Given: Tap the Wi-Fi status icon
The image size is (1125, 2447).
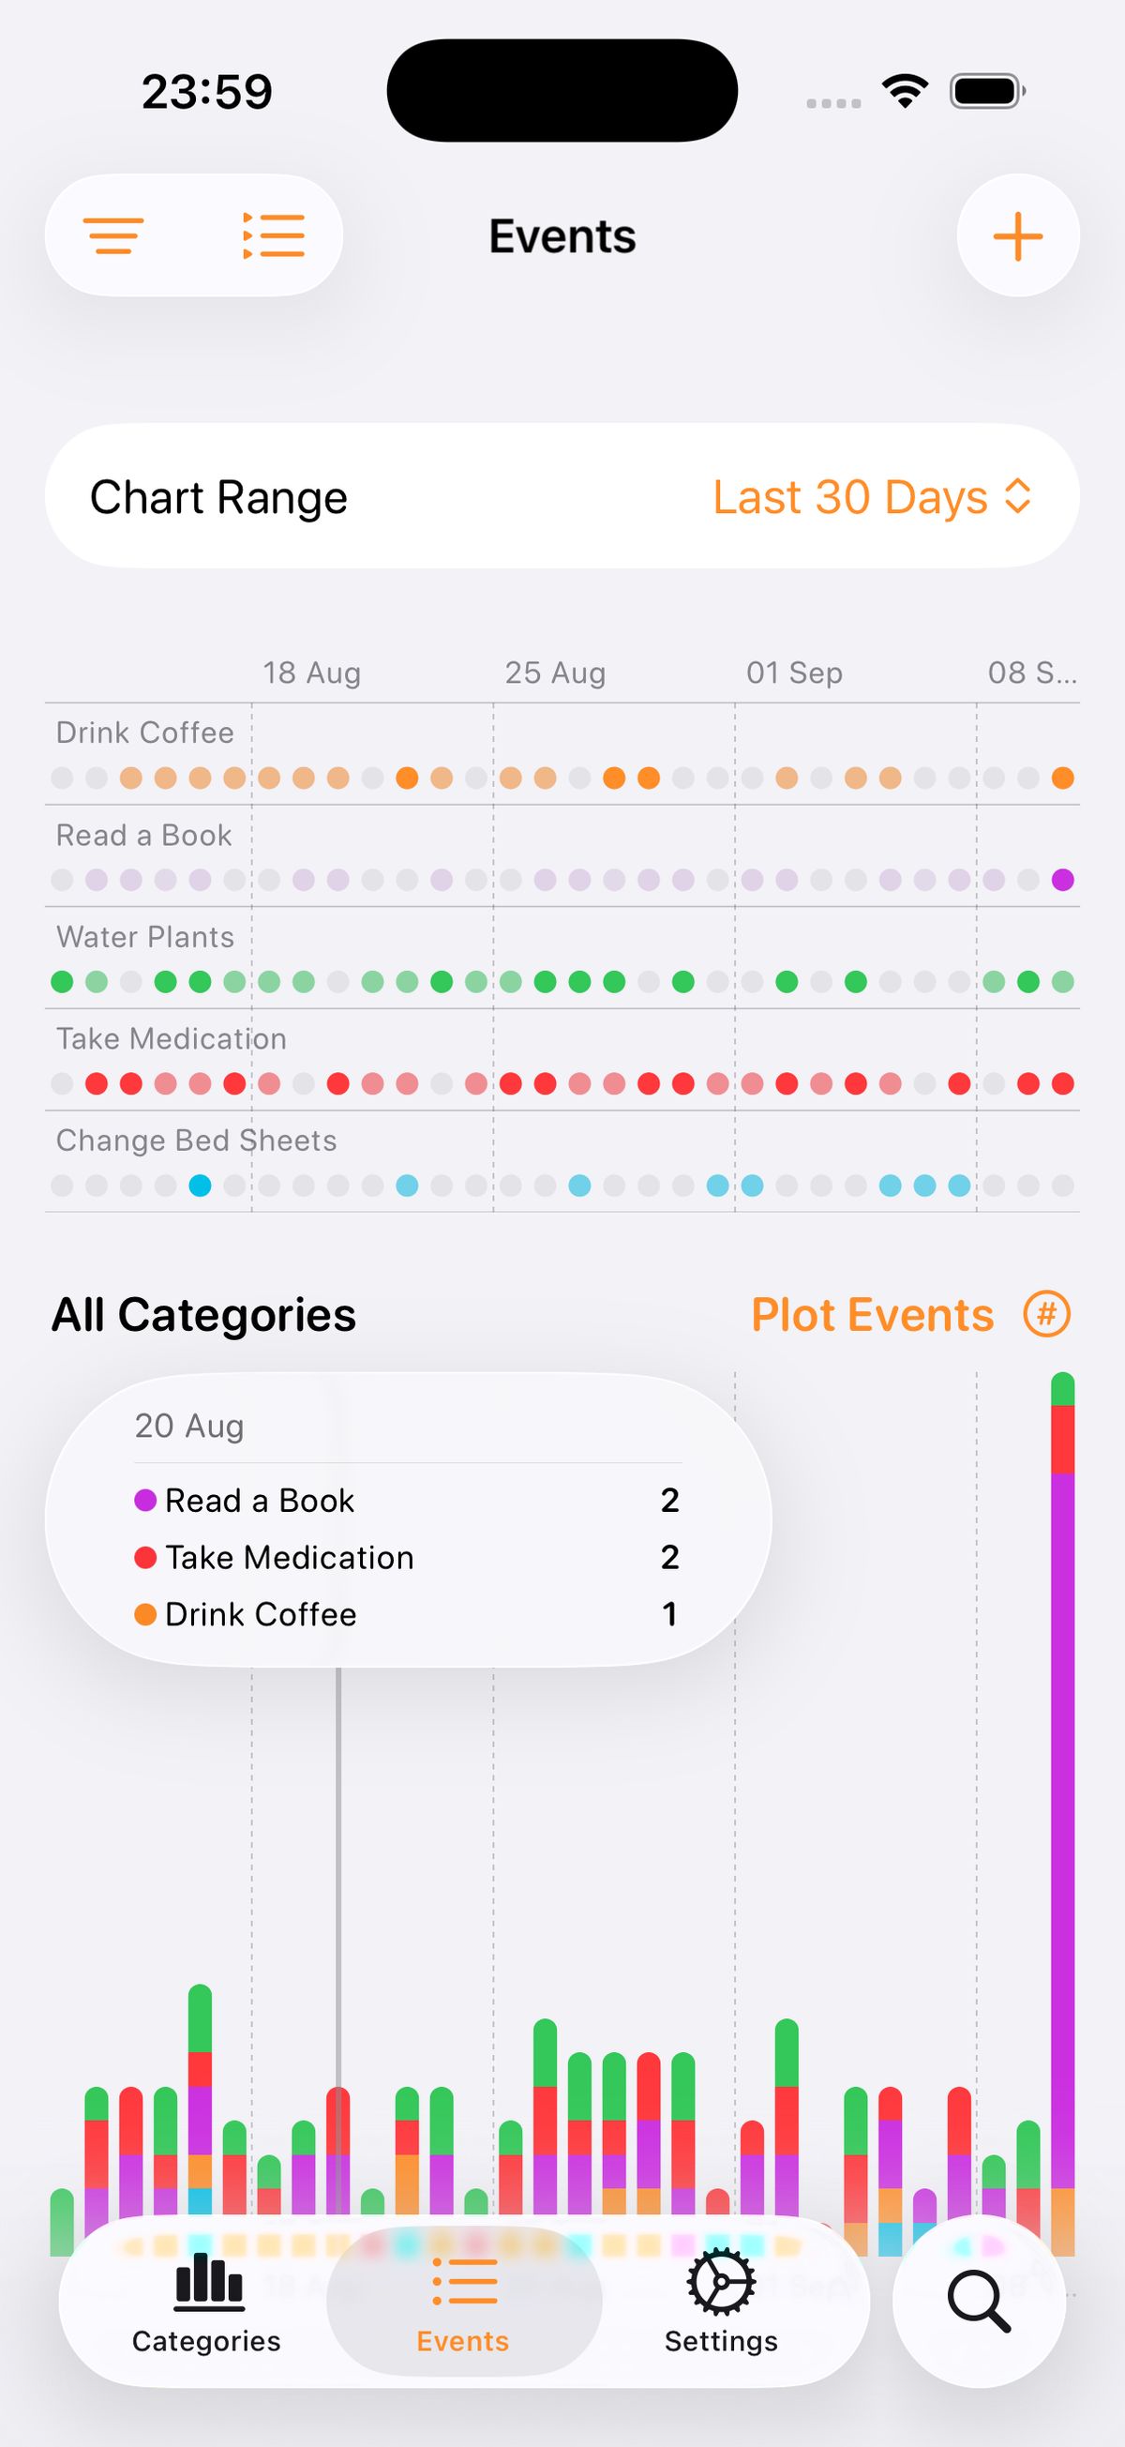Looking at the screenshot, I should point(905,91).
